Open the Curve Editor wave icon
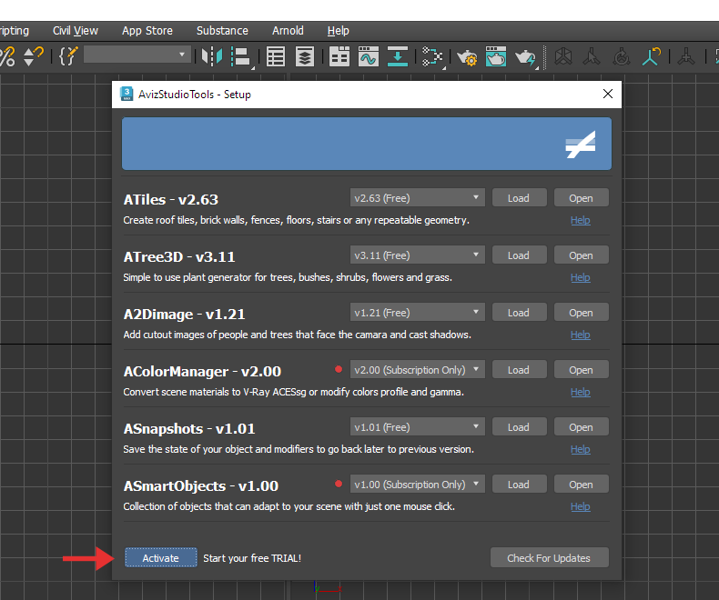Viewport: 719px width, 600px height. (x=369, y=56)
